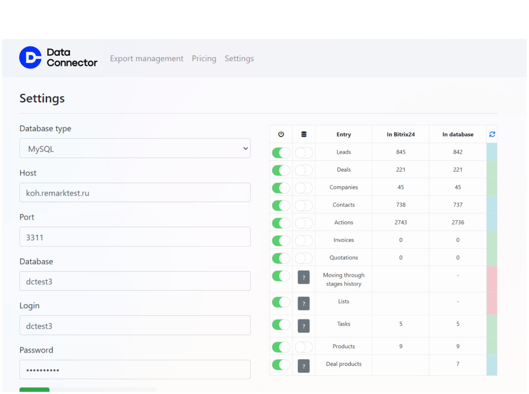Click the Entry column header
This screenshot has height=394, width=529.
pyautogui.click(x=344, y=134)
